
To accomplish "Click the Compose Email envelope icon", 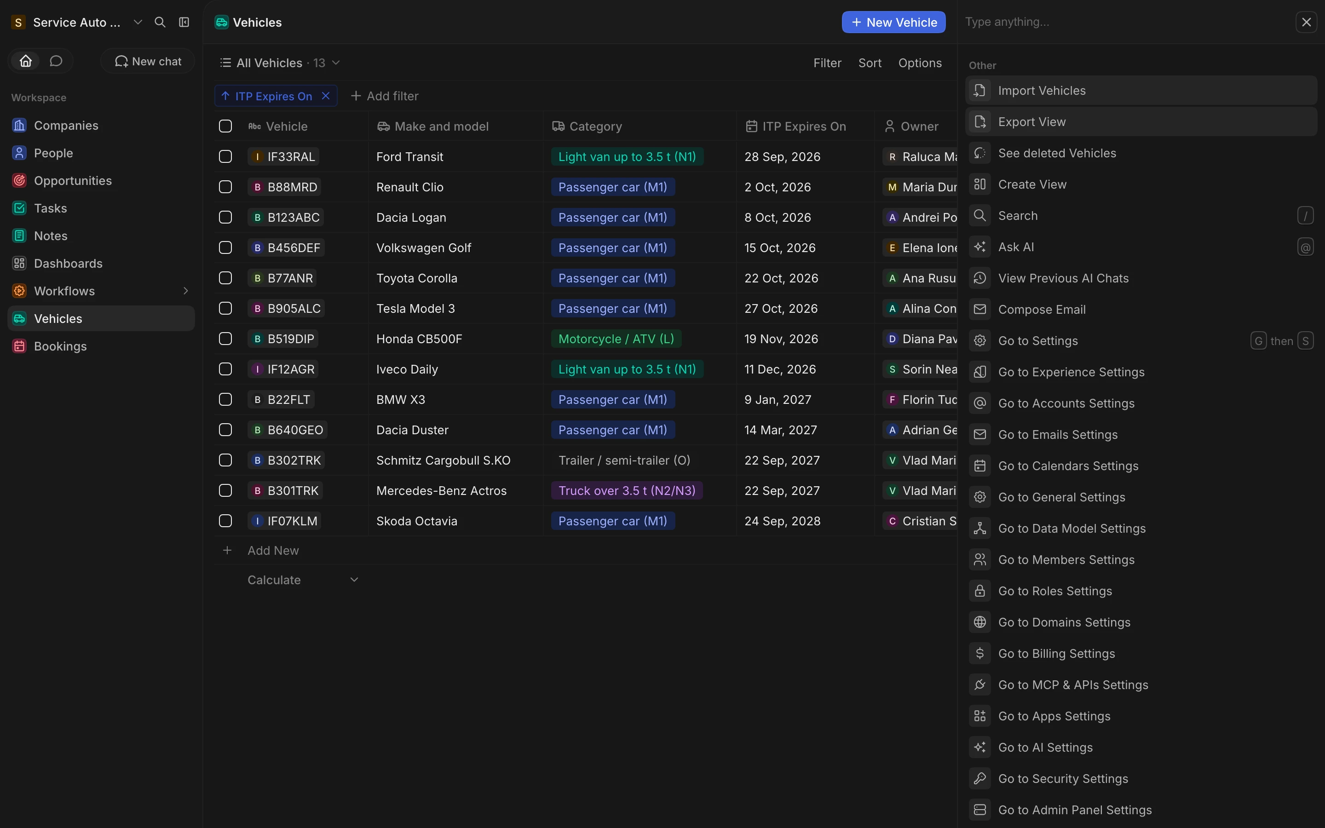I will 979,310.
